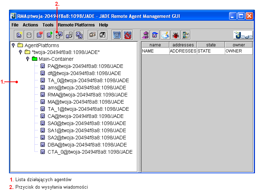Collapse the Main-Container node toggle

click(28, 59)
